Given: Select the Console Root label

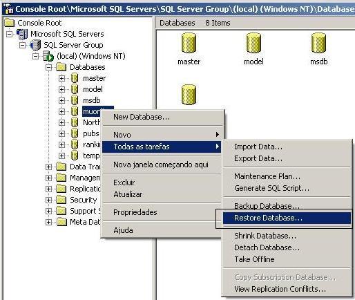Looking at the screenshot, I should click(x=39, y=23).
